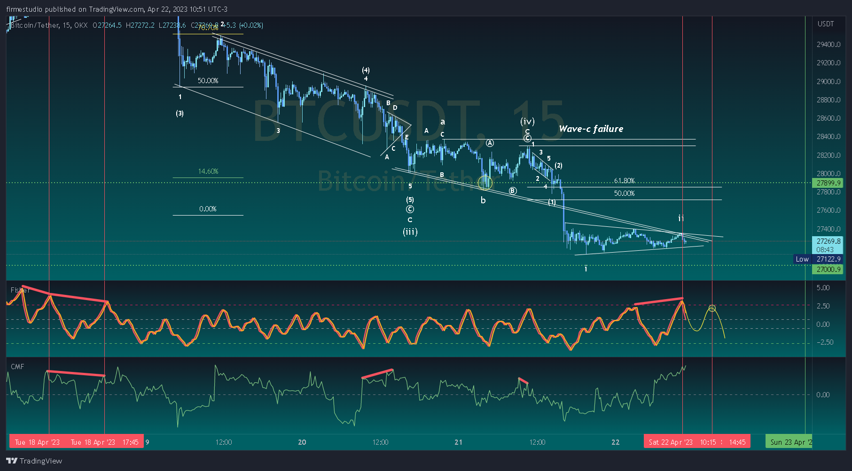Click the day 21 time axis label
This screenshot has height=471, width=852.
pos(459,442)
